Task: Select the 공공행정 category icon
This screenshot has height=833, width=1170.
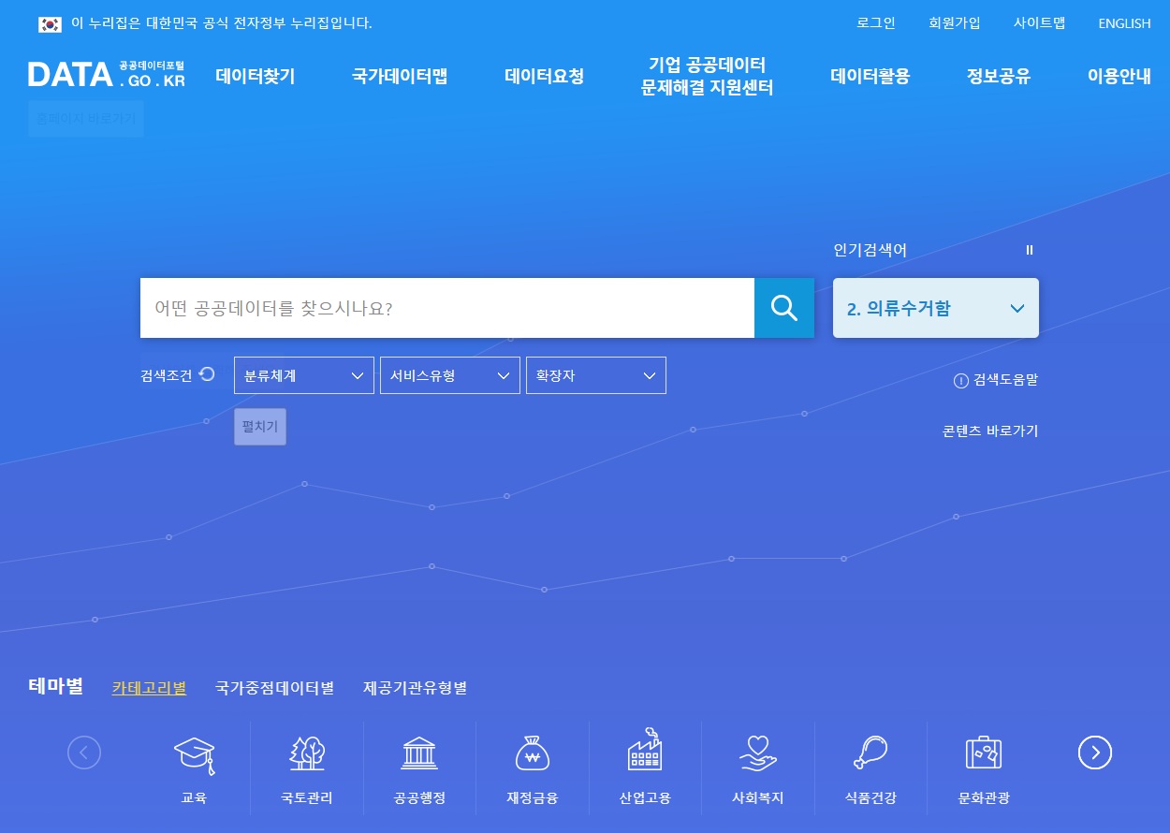Action: (x=418, y=767)
